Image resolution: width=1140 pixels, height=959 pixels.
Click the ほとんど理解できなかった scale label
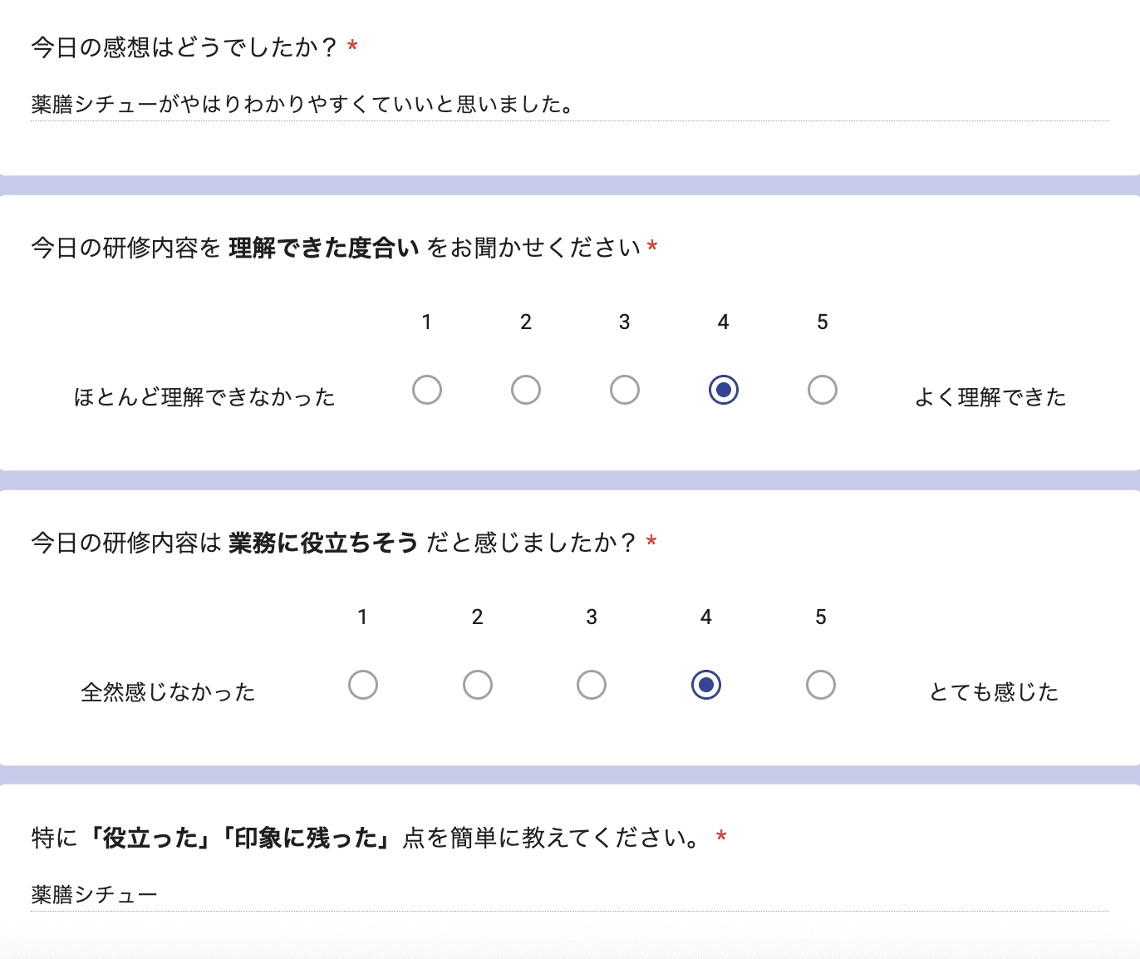(x=204, y=396)
